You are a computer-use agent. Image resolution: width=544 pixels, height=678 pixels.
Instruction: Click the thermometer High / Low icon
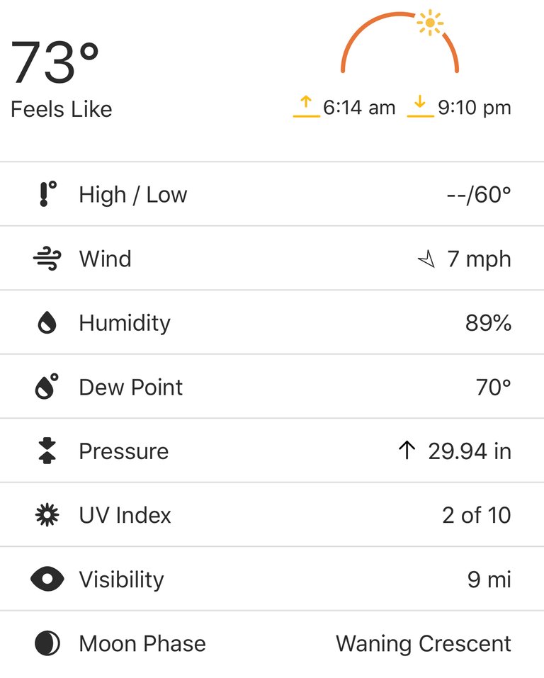[x=47, y=194]
